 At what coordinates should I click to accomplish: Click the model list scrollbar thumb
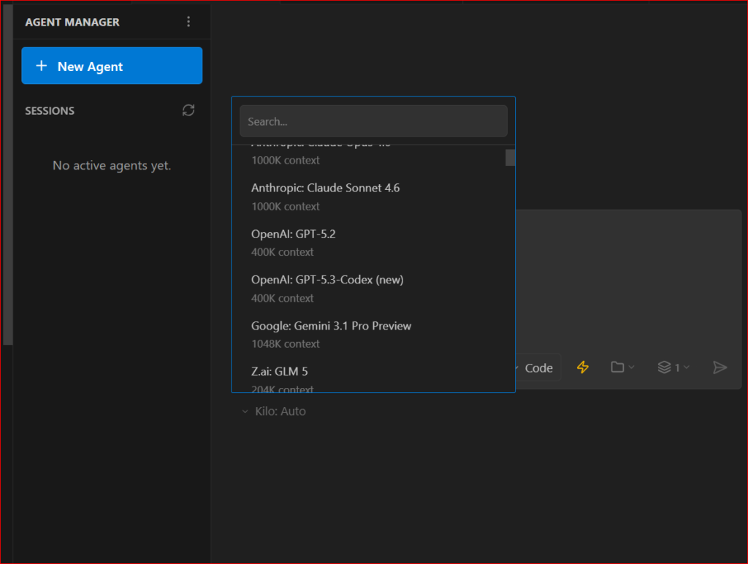[510, 157]
